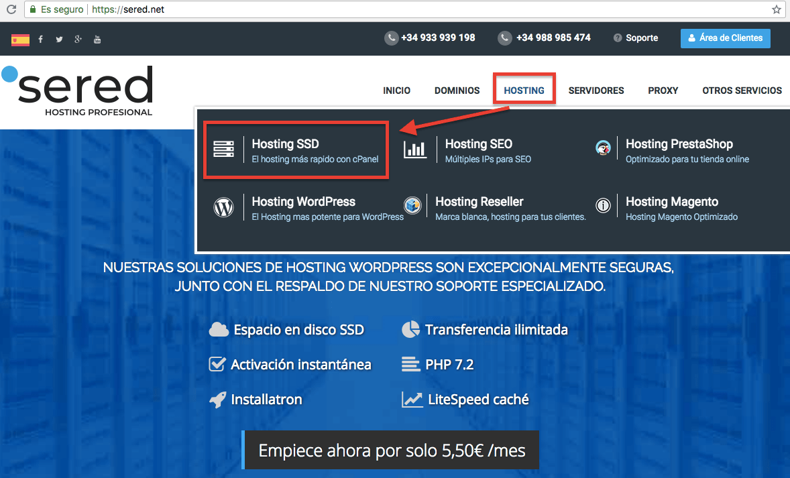Viewport: 790px width, 478px height.
Task: Click the 'Espacio en disco SSD' text
Action: coord(299,330)
